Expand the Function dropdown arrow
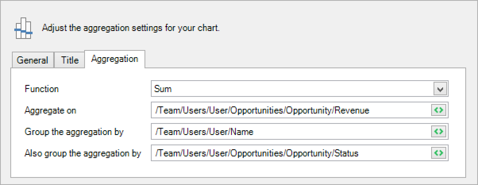The image size is (478, 185). pyautogui.click(x=440, y=89)
